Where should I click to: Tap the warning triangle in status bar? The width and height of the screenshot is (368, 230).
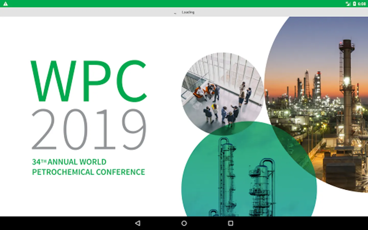pos(5,4)
